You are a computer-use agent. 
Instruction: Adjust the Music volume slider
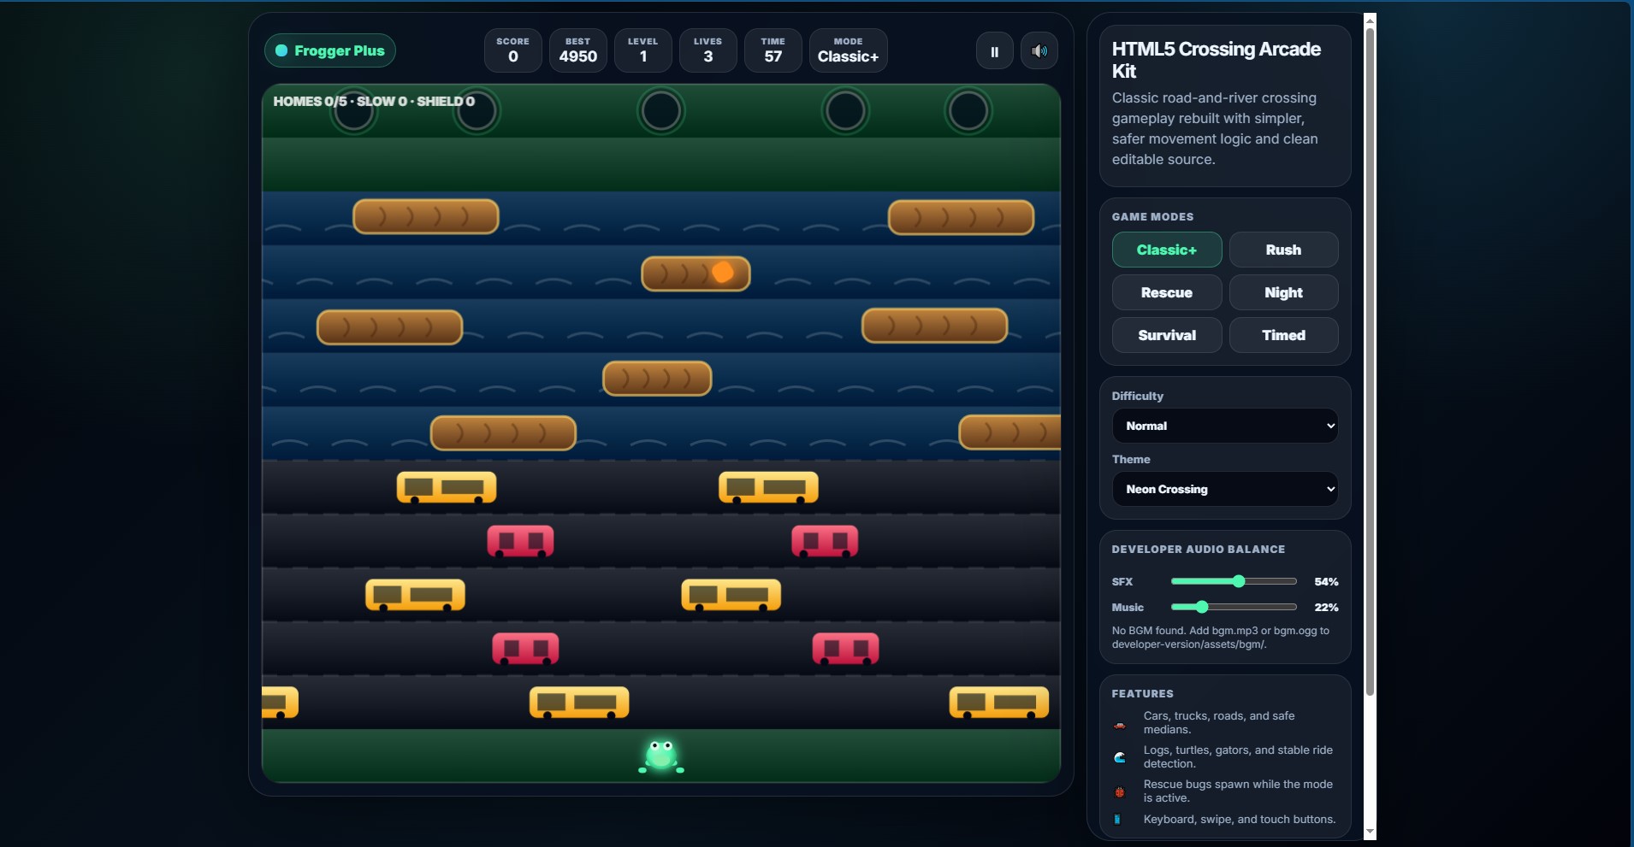[x=1234, y=607]
